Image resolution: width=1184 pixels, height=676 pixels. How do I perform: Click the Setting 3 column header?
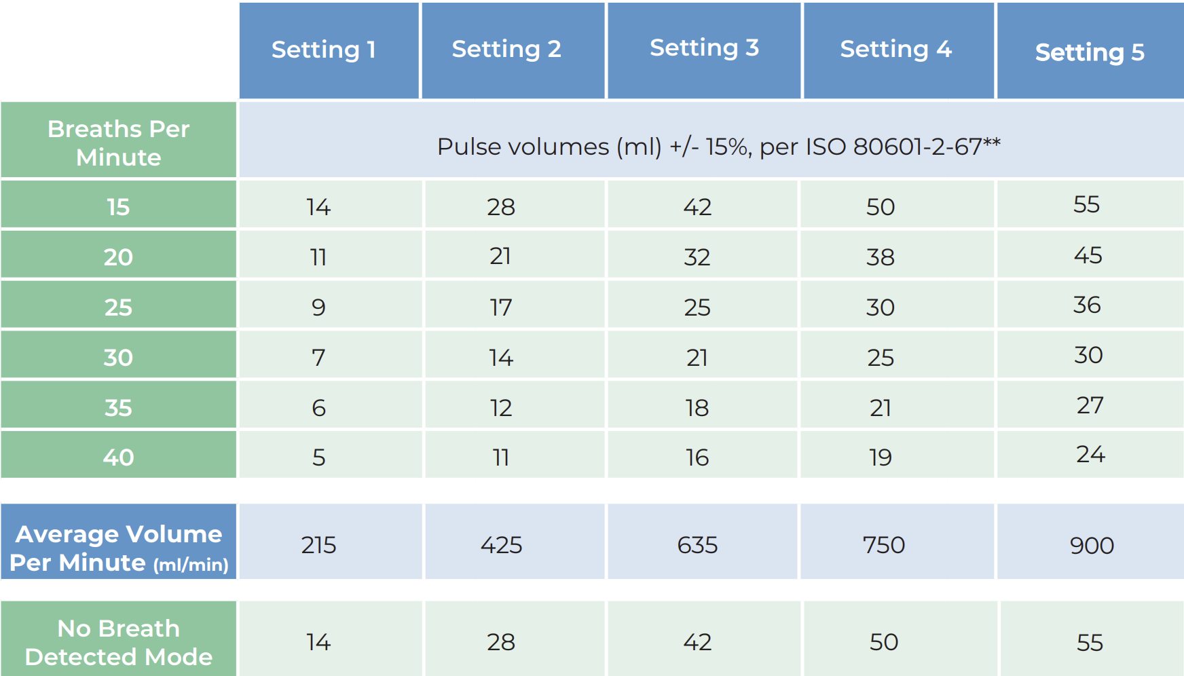click(704, 48)
